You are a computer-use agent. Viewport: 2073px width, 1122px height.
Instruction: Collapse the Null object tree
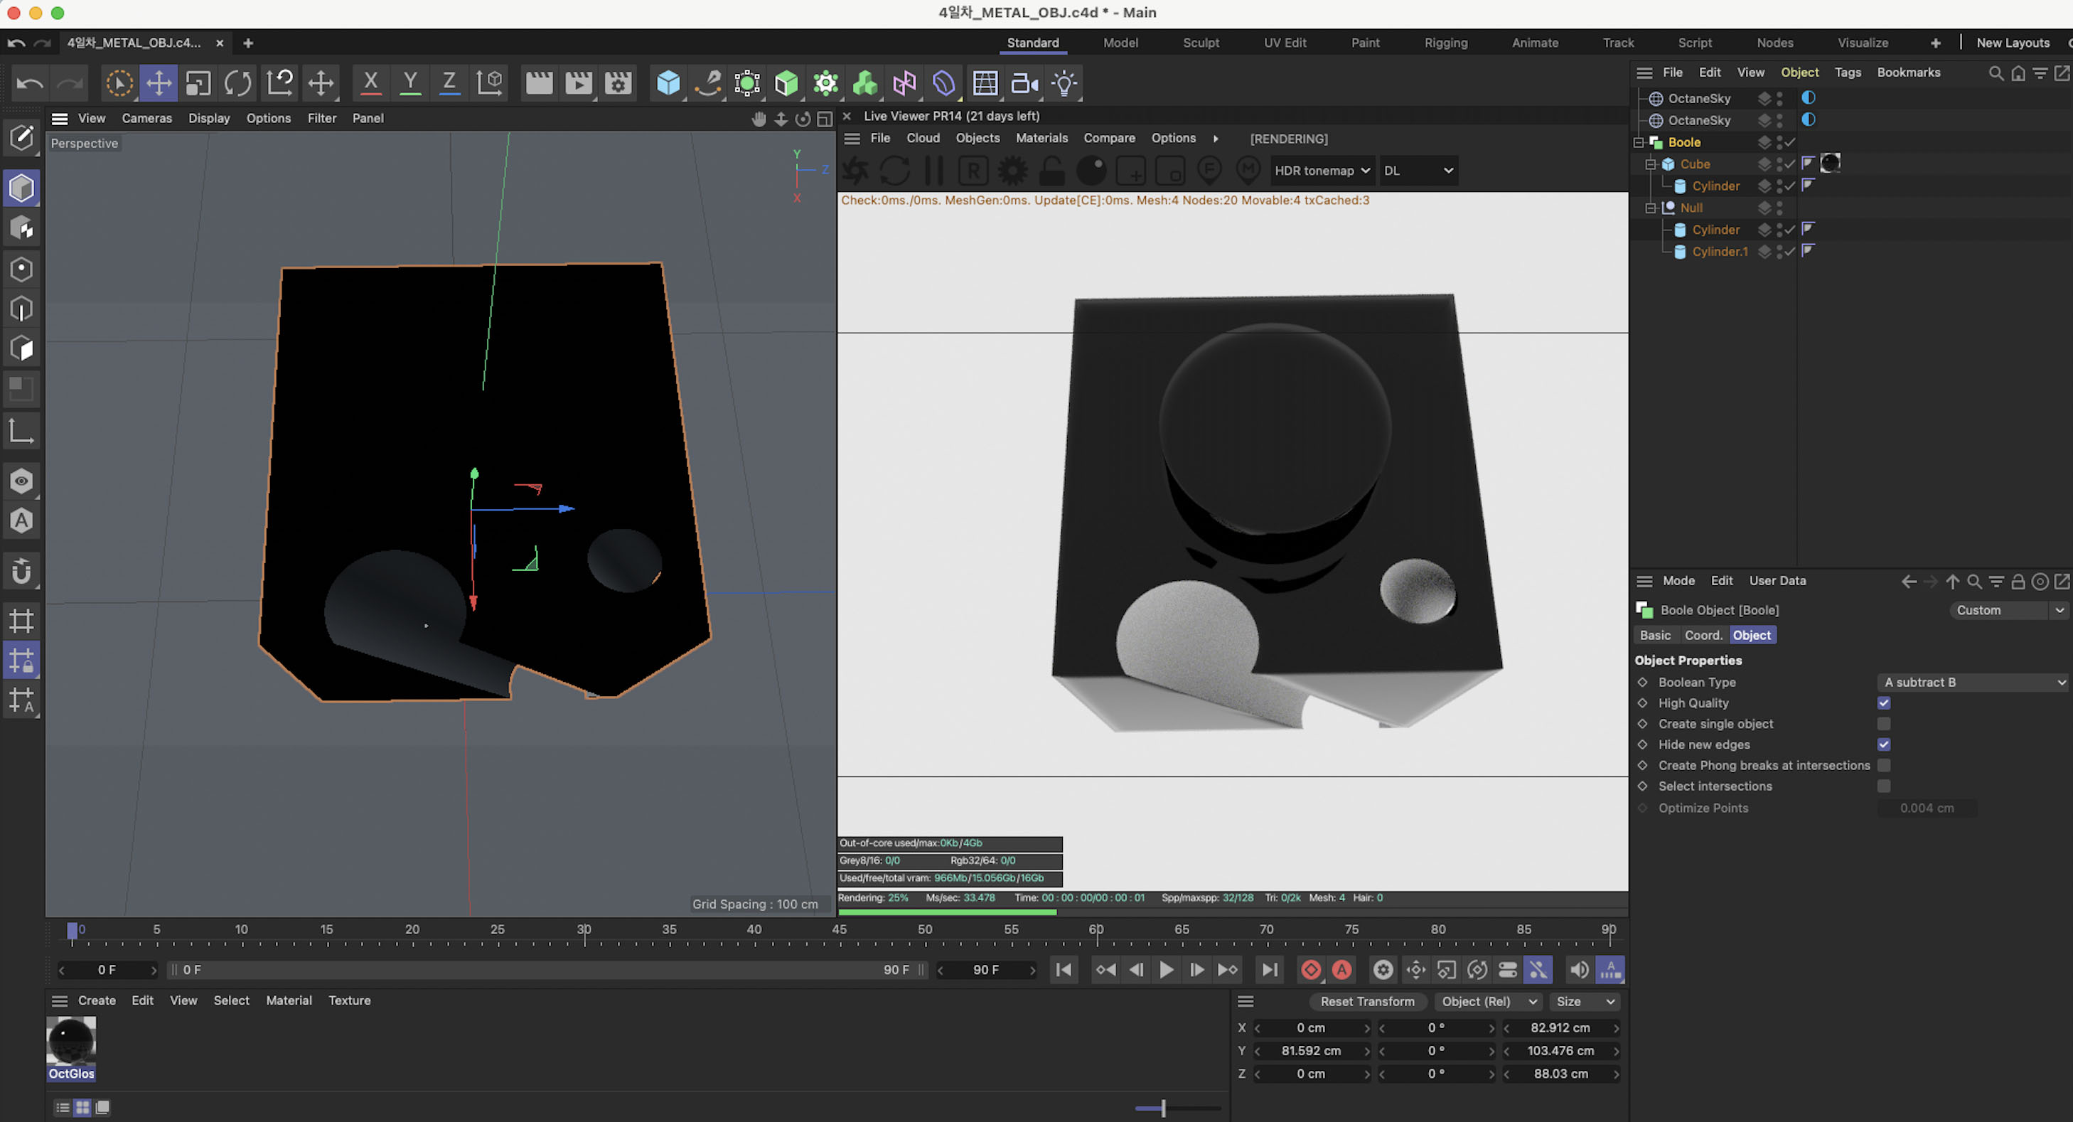[1651, 208]
